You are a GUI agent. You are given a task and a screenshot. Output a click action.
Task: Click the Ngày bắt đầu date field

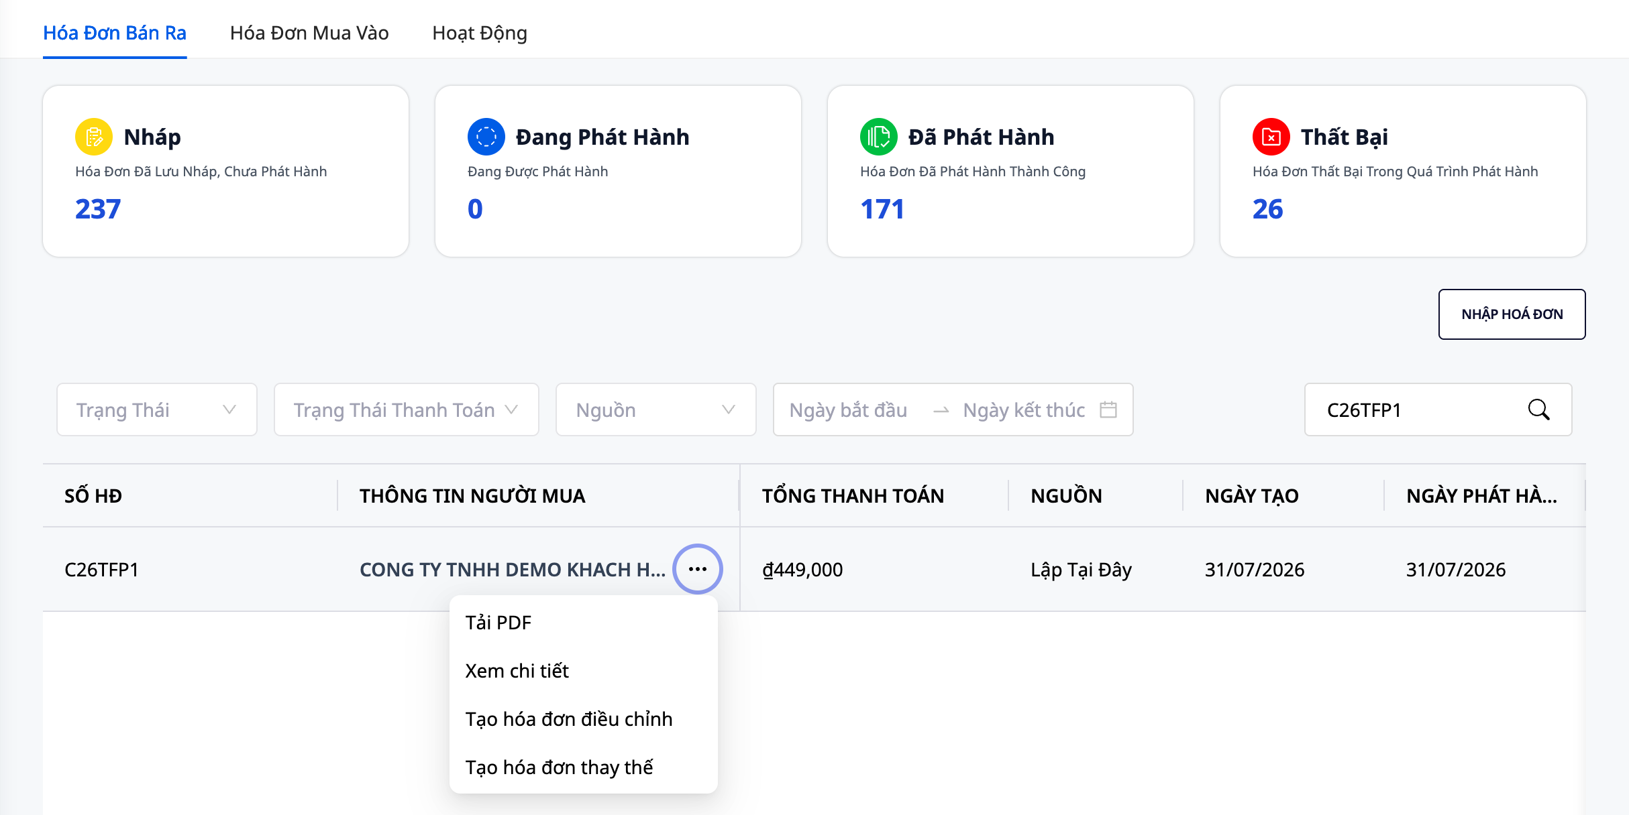(x=849, y=410)
